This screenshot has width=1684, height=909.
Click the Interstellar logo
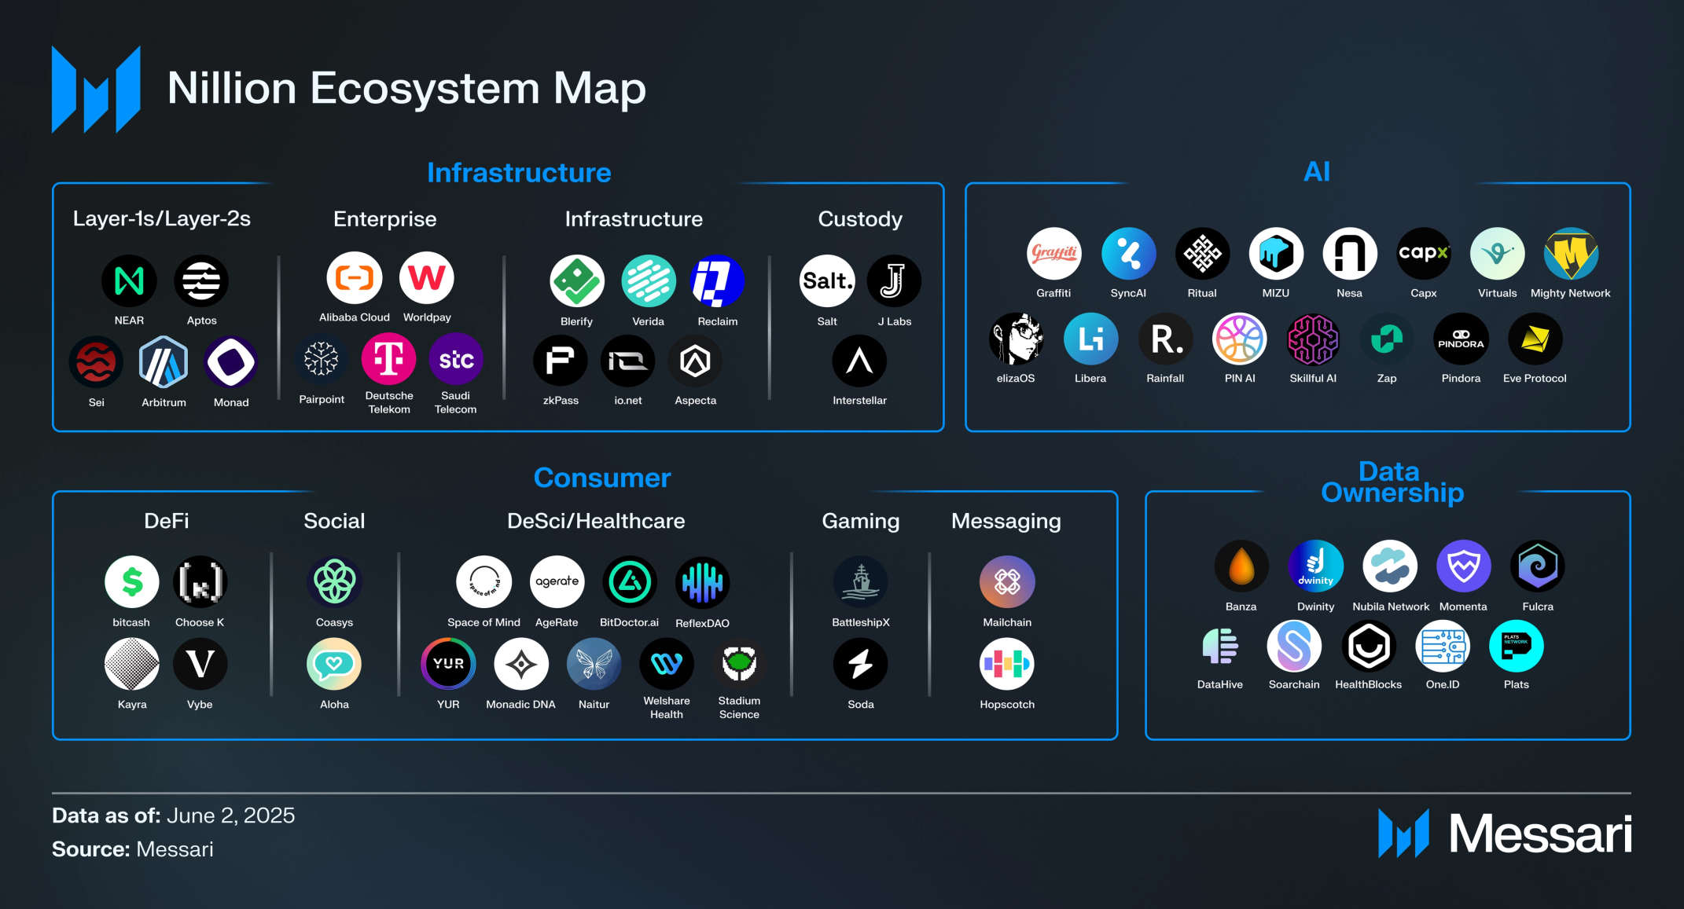tap(859, 361)
